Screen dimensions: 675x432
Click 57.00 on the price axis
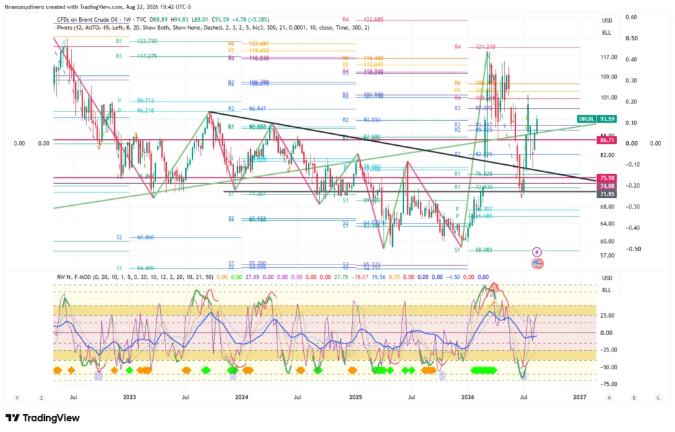[x=607, y=255]
